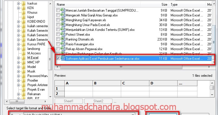Click column A header in preview
This screenshot has width=218, height=115.
tap(79, 83)
